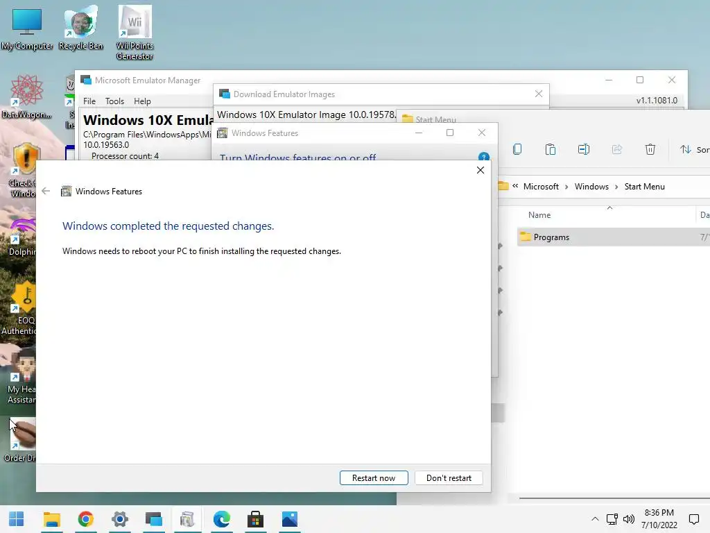Open the notification center icon

(x=693, y=519)
